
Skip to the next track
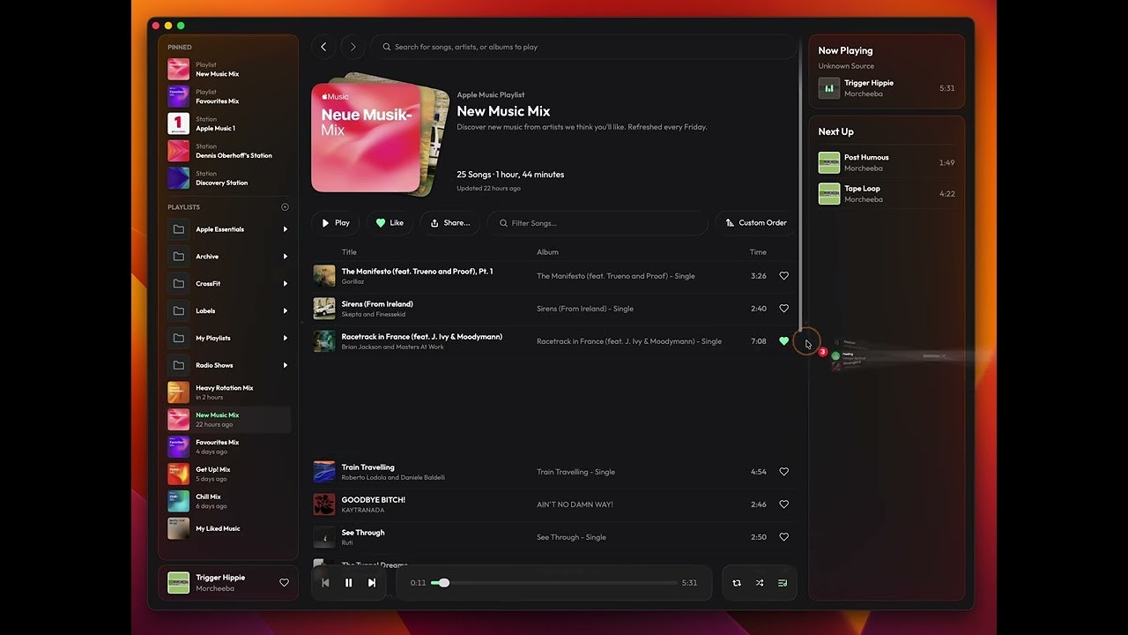[372, 583]
